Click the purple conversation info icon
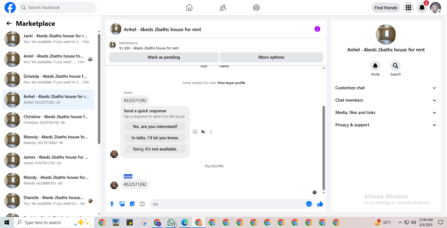 [x=317, y=29]
